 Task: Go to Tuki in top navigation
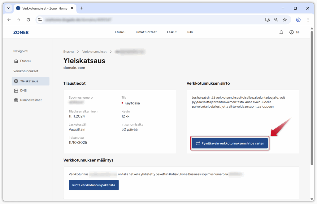(189, 32)
